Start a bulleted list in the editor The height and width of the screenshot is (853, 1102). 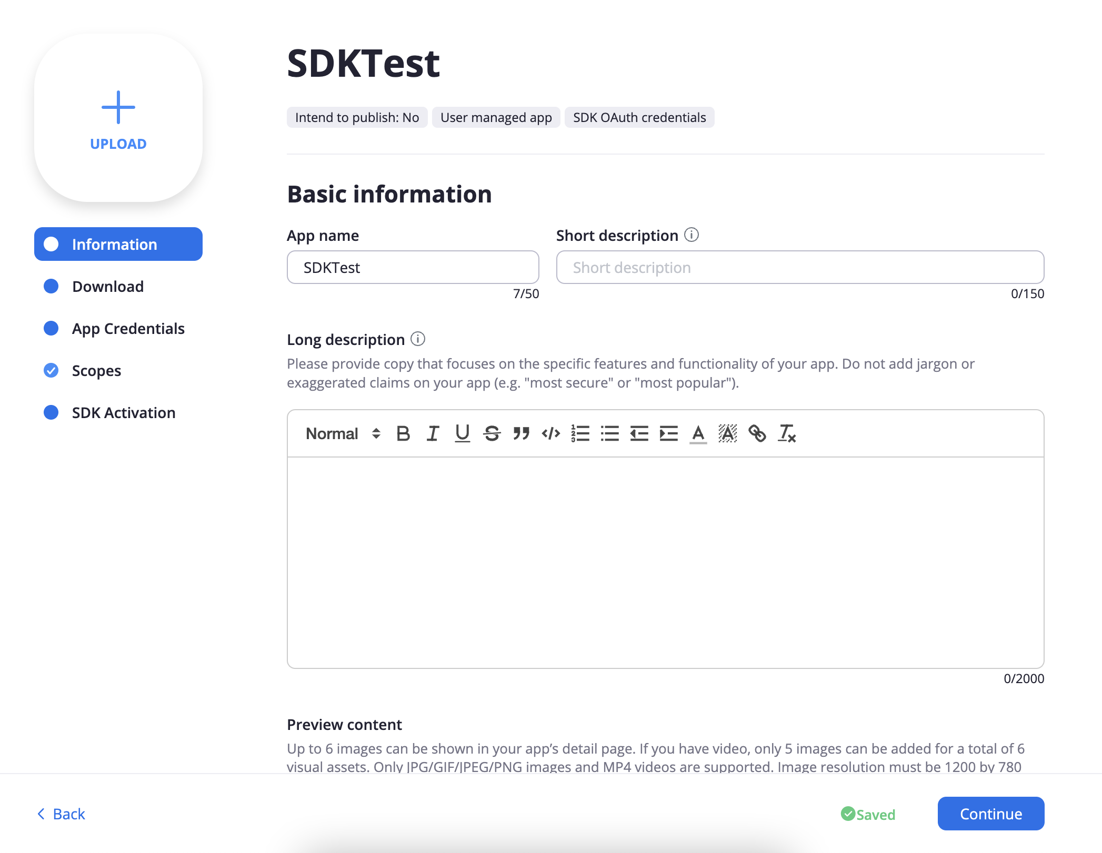pyautogui.click(x=609, y=433)
